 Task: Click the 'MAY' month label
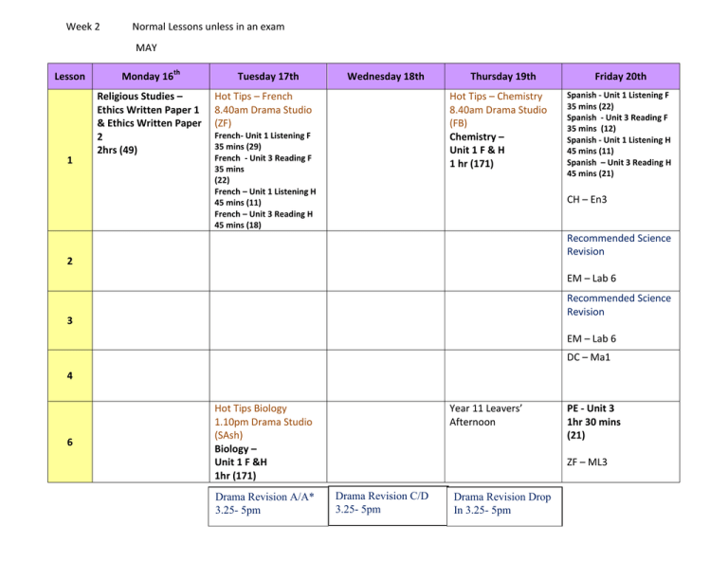[x=146, y=47]
